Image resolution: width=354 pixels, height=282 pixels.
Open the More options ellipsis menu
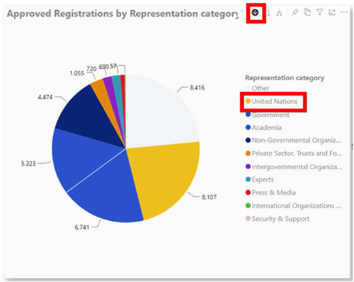[x=344, y=12]
